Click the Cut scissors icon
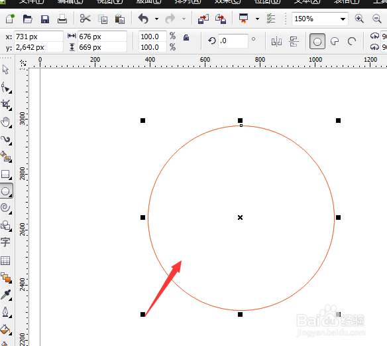The width and height of the screenshot is (387, 346). pyautogui.click(x=85, y=19)
